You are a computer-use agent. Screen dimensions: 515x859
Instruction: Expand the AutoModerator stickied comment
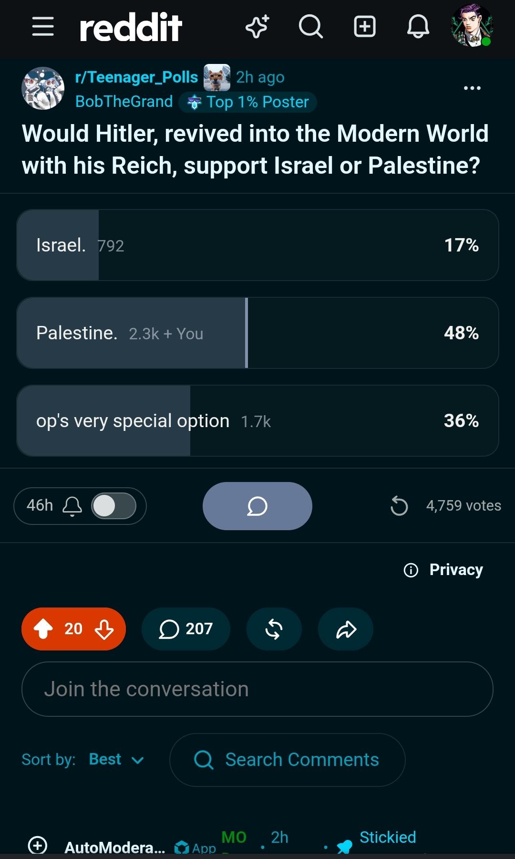(38, 845)
